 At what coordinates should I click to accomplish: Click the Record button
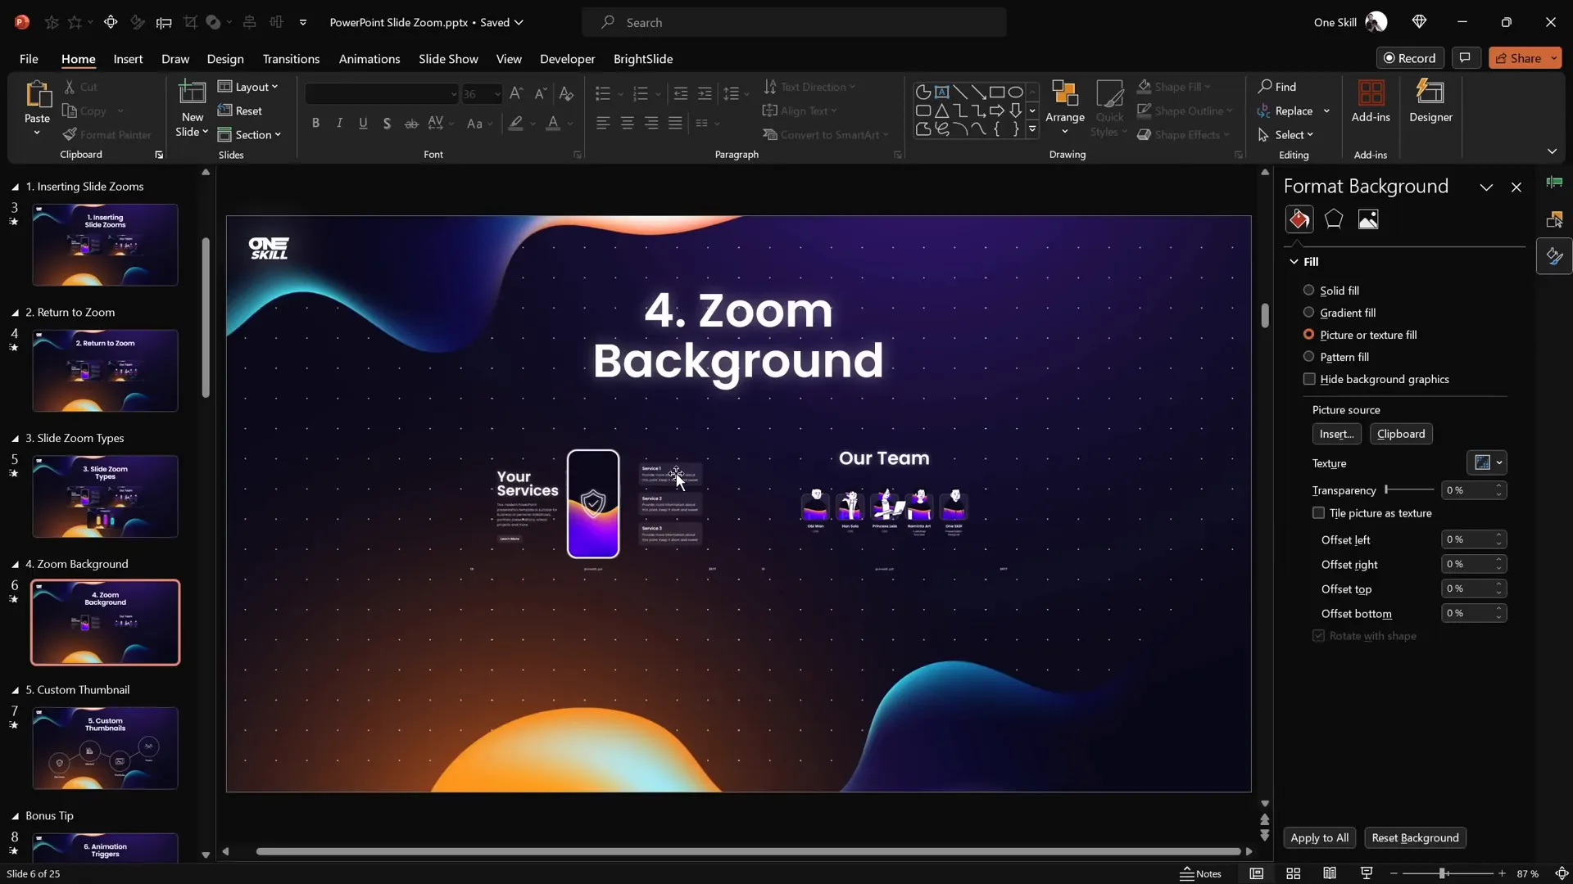click(1409, 58)
